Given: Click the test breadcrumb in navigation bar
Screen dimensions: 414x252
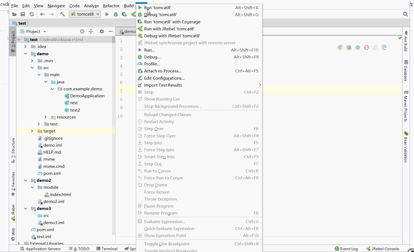Looking at the screenshot, I should pos(20,23).
